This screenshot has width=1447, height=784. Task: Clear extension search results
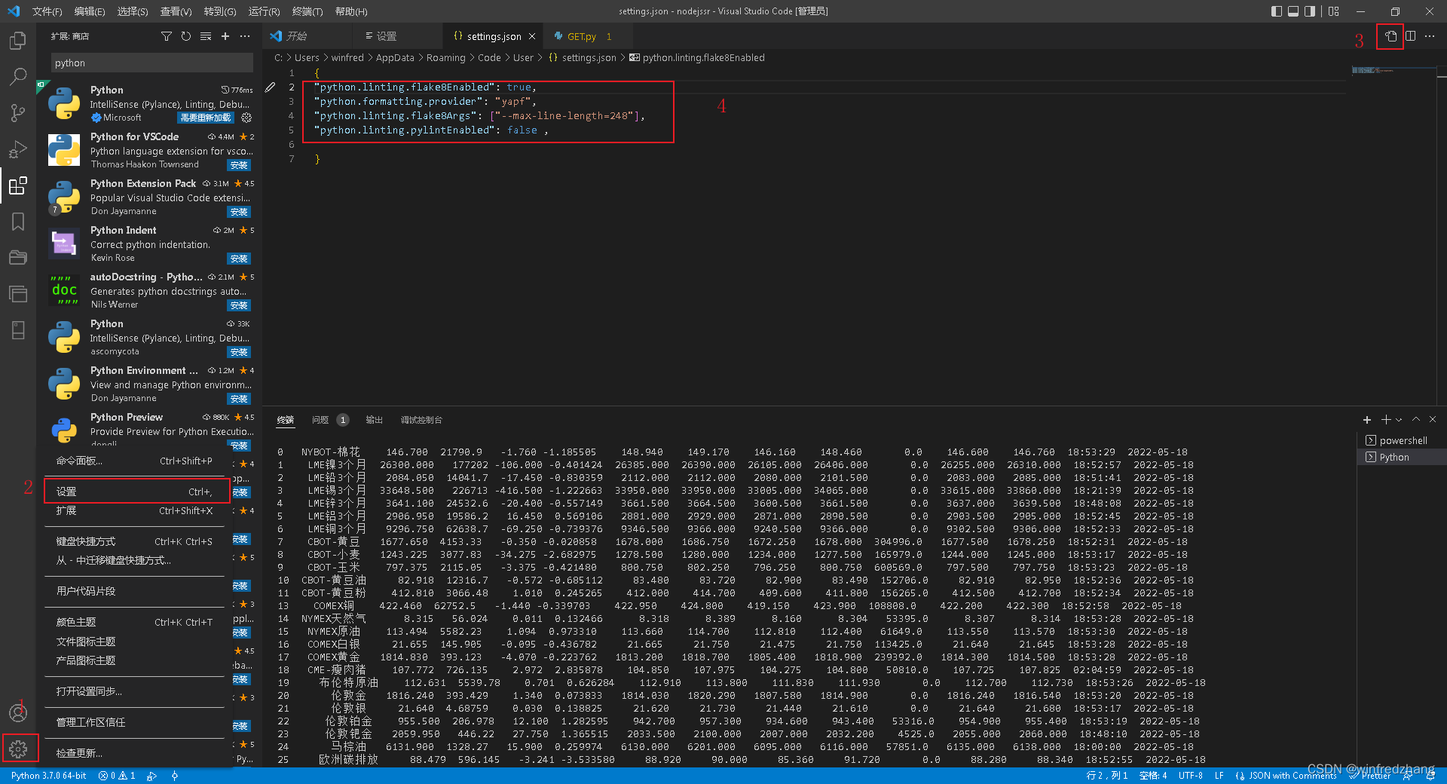coord(206,36)
